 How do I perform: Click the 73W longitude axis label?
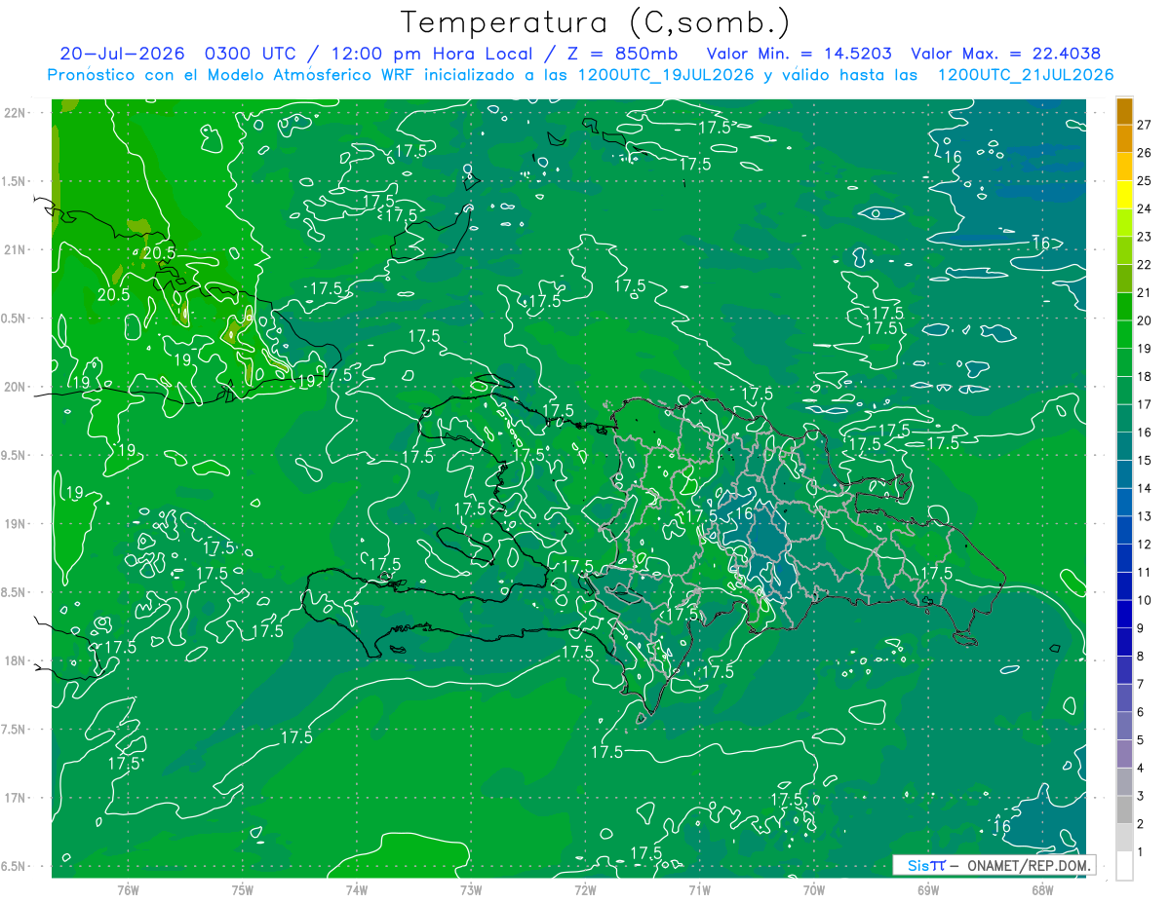(470, 890)
